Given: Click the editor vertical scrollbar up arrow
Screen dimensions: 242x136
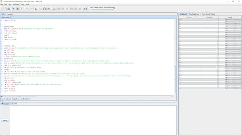Looking at the screenshot, I should click(x=175, y=20).
